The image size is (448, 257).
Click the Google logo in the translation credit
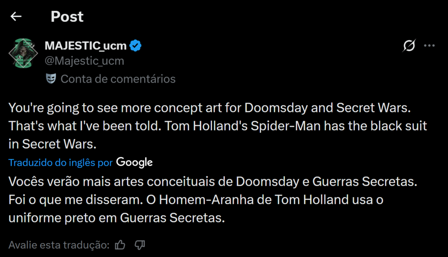[x=133, y=162]
